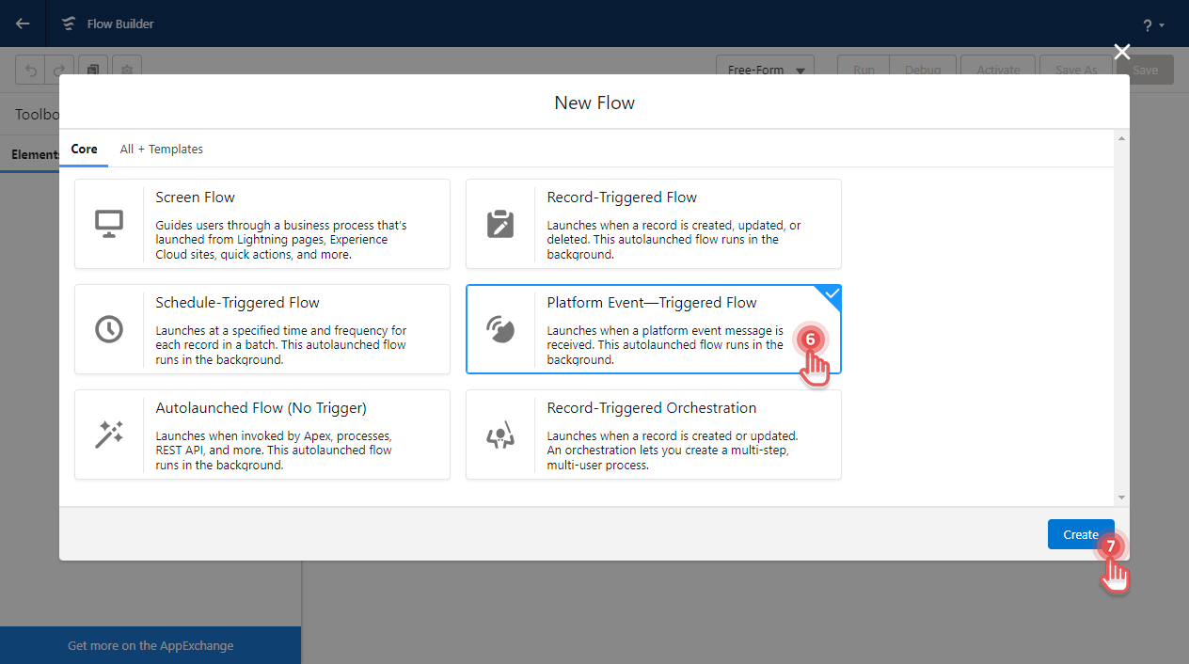Click the Save As button
This screenshot has height=664, width=1189.
click(1074, 70)
